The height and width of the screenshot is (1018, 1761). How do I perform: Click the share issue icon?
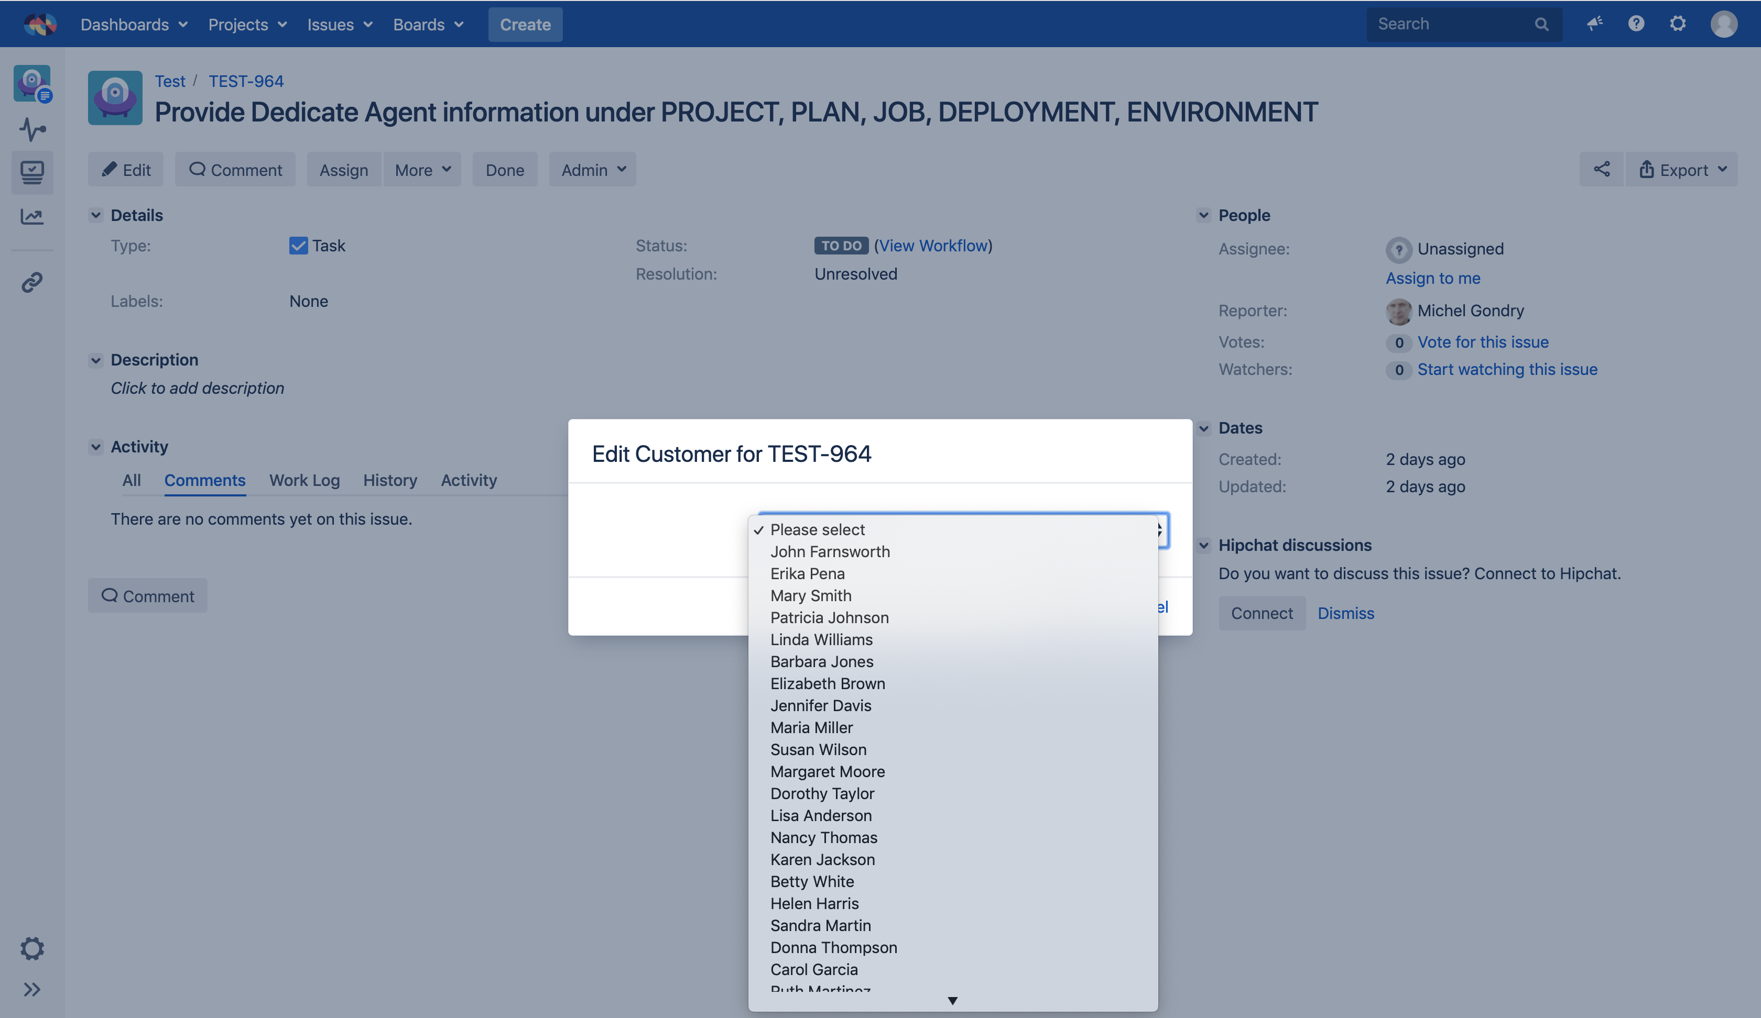(1601, 170)
